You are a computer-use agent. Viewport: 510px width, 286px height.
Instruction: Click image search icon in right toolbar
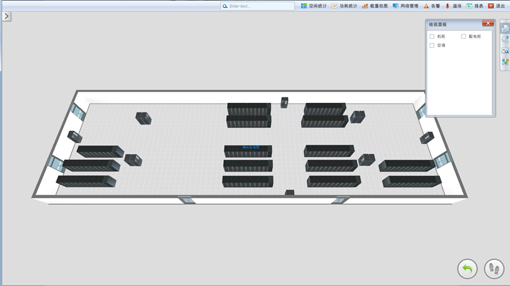point(505,50)
